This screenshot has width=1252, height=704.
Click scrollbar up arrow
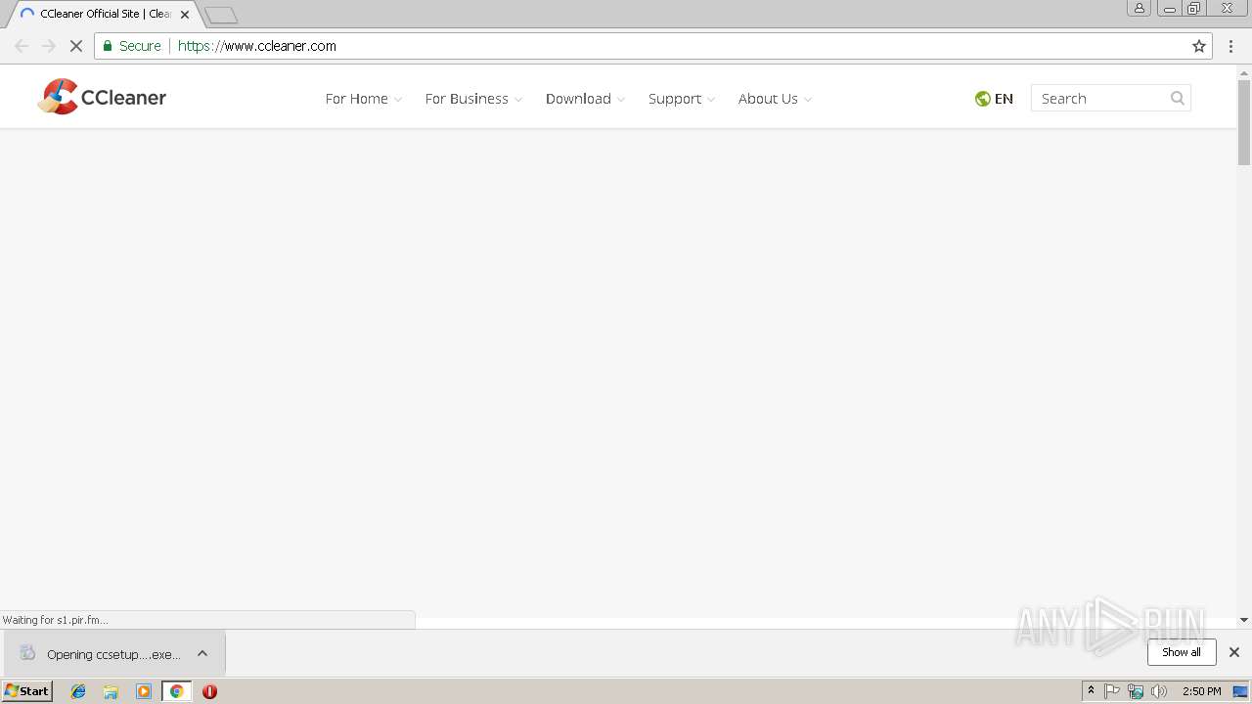pos(1244,71)
